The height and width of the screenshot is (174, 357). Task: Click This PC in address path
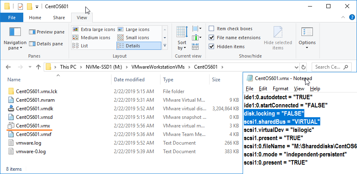[x=69, y=67]
